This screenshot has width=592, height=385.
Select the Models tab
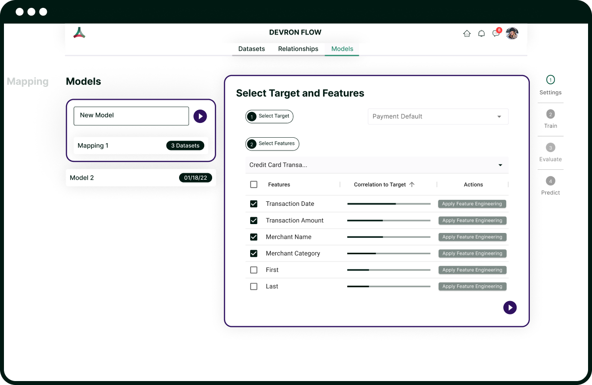[x=342, y=49]
